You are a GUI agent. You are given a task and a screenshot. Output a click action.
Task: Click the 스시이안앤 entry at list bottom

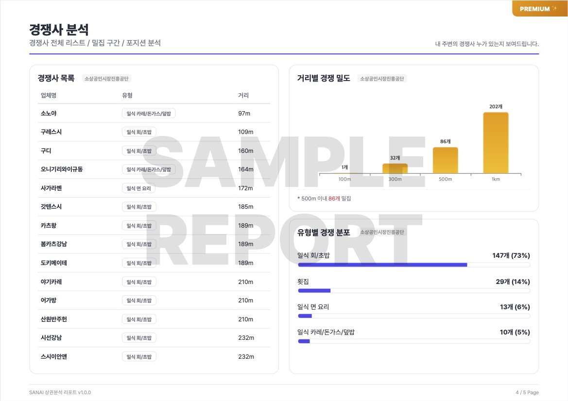[x=54, y=357]
